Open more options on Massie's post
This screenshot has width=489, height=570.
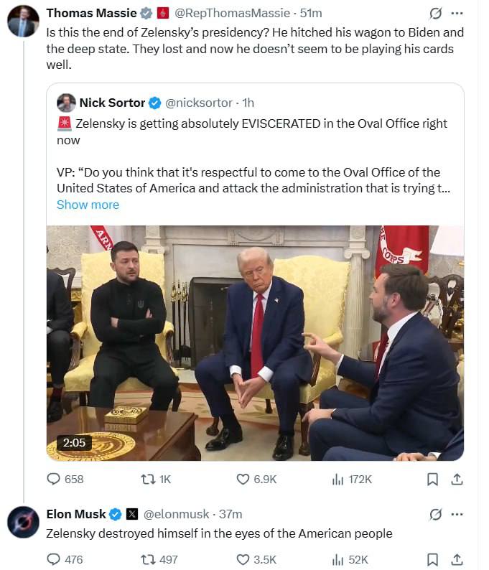coord(457,13)
